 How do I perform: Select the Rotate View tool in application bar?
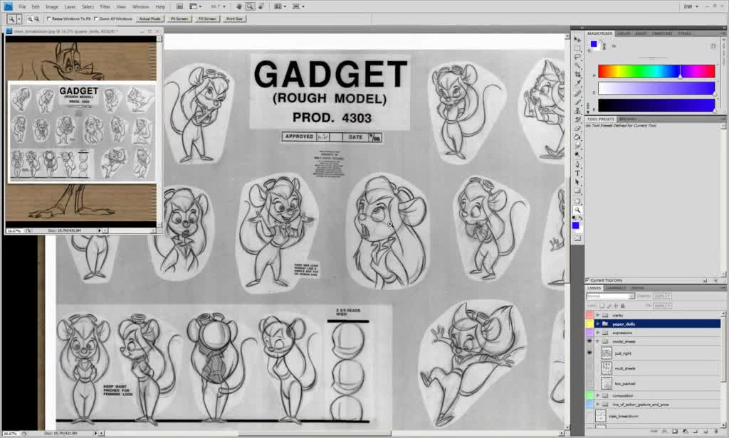point(261,6)
